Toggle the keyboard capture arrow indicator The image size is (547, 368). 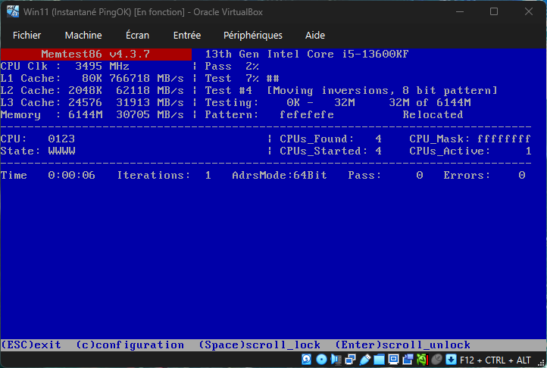[x=451, y=360]
